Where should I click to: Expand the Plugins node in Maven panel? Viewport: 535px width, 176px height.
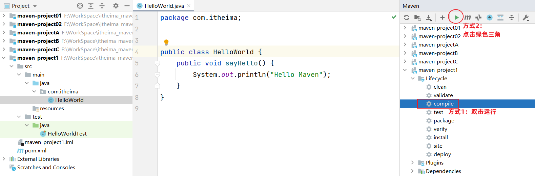pyautogui.click(x=412, y=163)
